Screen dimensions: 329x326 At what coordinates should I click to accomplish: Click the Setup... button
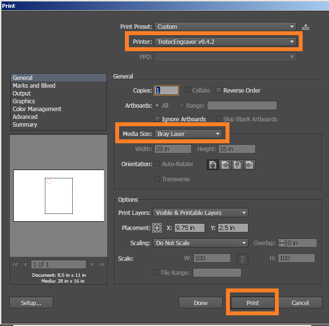pos(31,303)
